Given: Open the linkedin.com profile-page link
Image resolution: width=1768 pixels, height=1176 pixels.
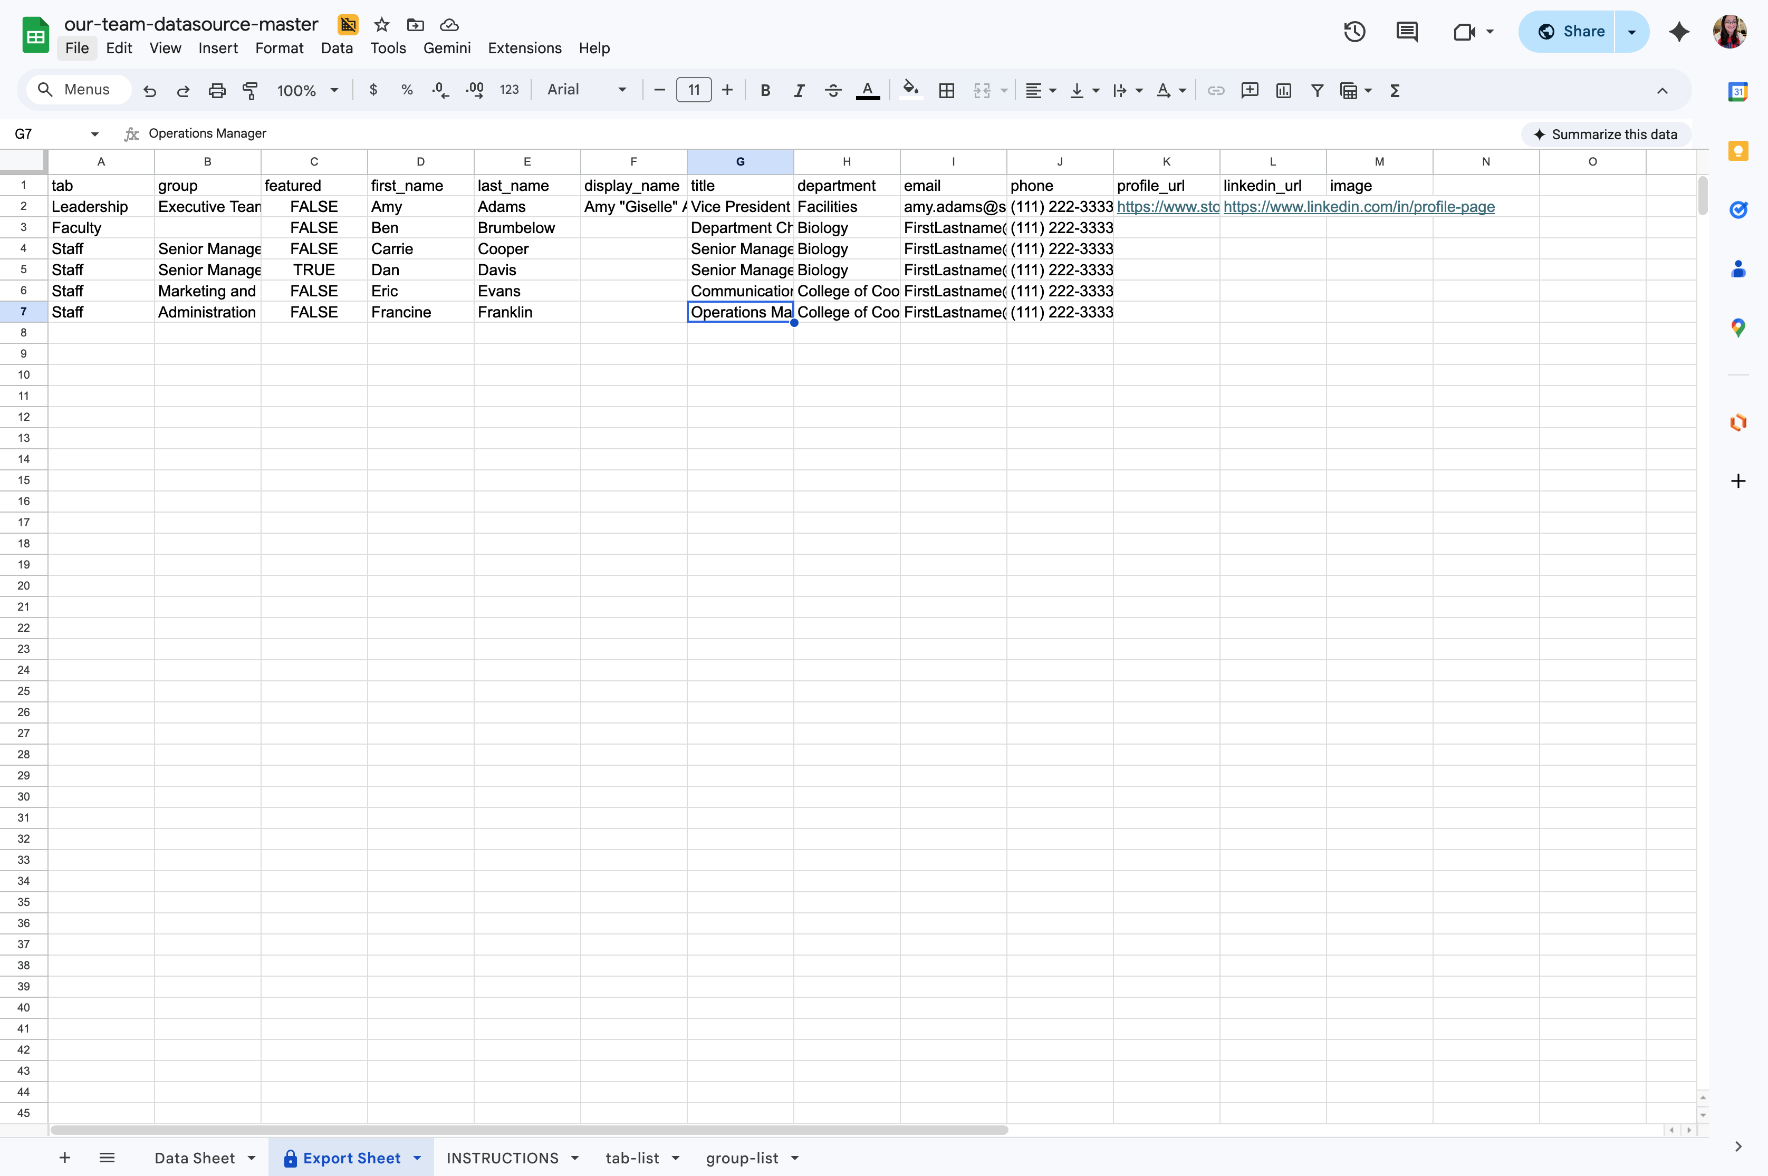Looking at the screenshot, I should (1359, 207).
